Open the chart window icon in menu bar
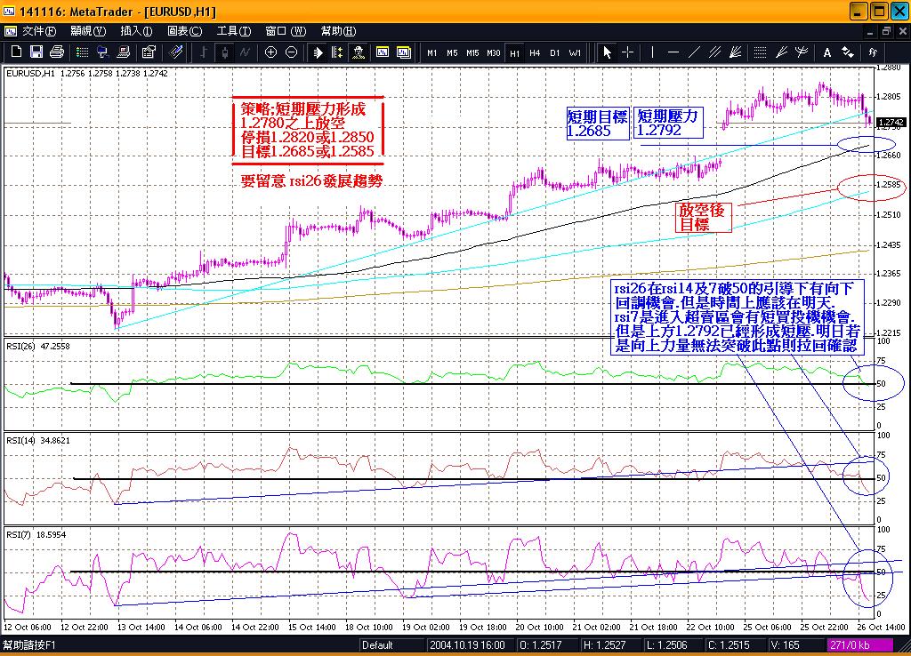 (11, 31)
